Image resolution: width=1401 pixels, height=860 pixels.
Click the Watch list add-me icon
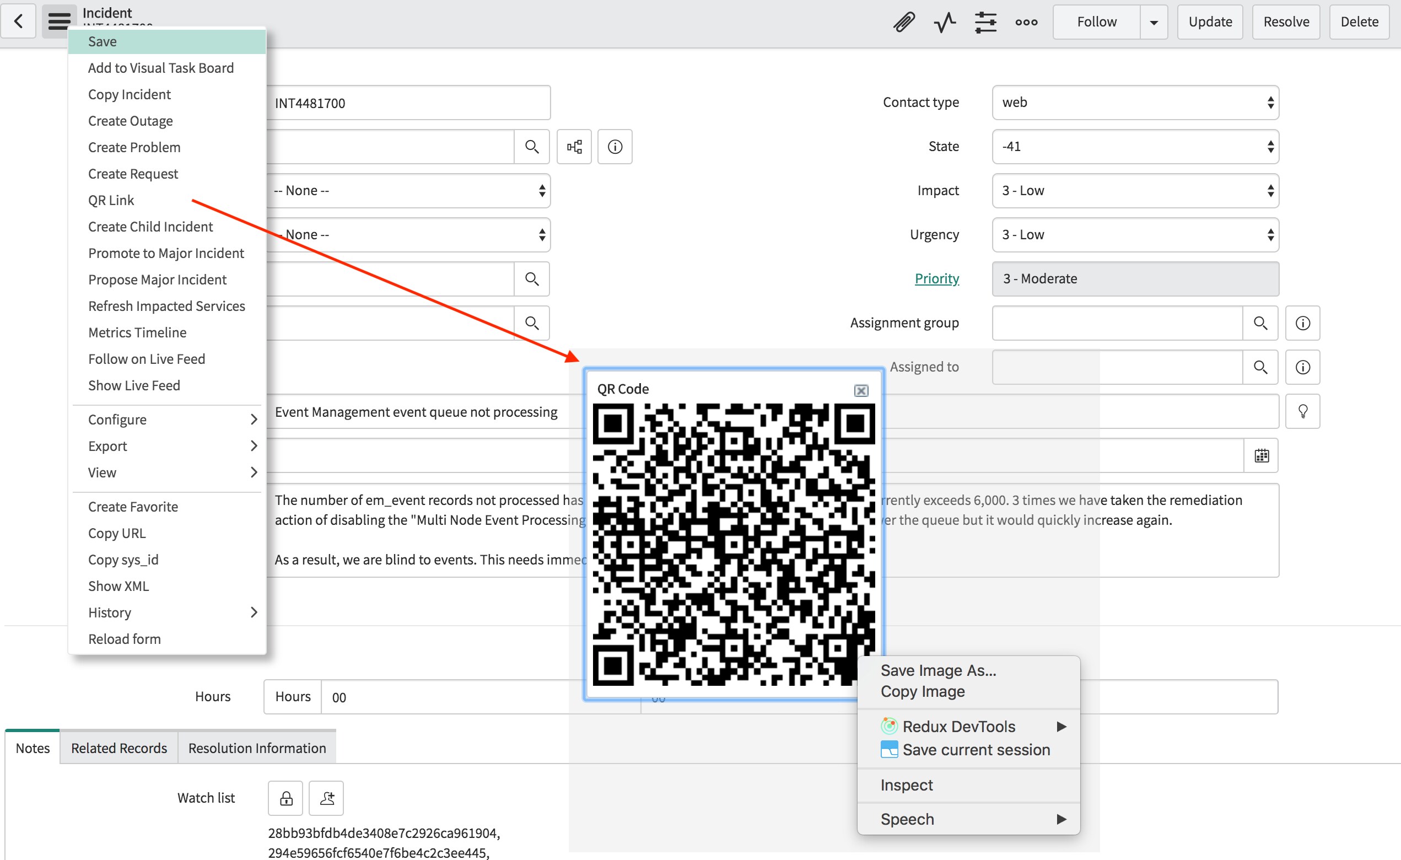[x=326, y=798]
